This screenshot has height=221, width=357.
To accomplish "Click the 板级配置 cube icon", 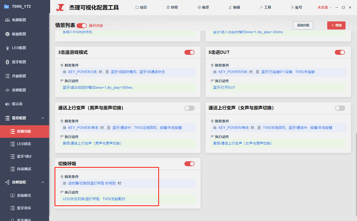I will (x=8, y=34).
